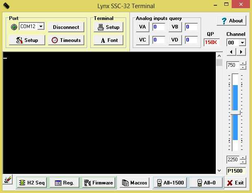Click the servo position slider handle
Image resolution: width=252 pixels, height=193 pixels.
click(x=236, y=113)
